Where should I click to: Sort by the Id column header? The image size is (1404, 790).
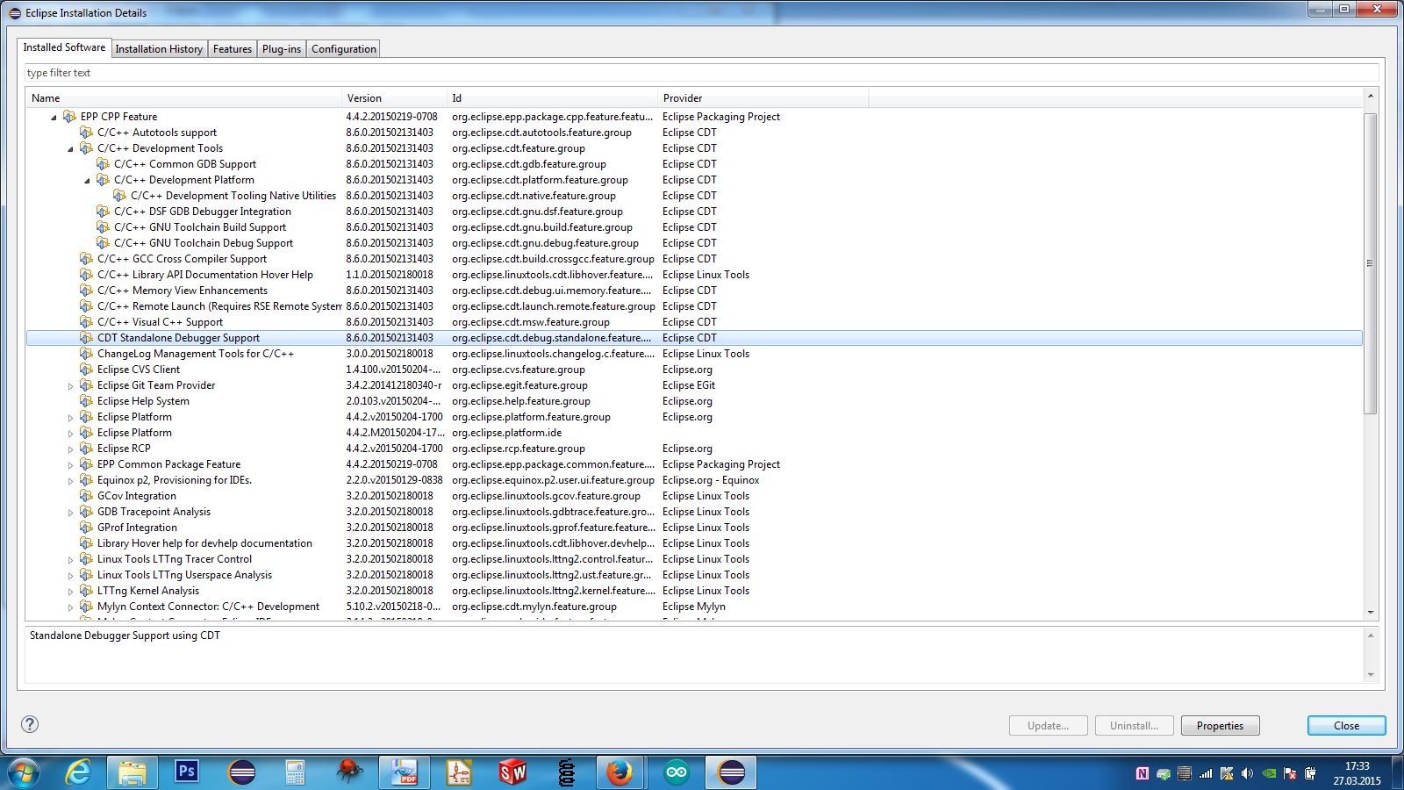click(x=552, y=98)
